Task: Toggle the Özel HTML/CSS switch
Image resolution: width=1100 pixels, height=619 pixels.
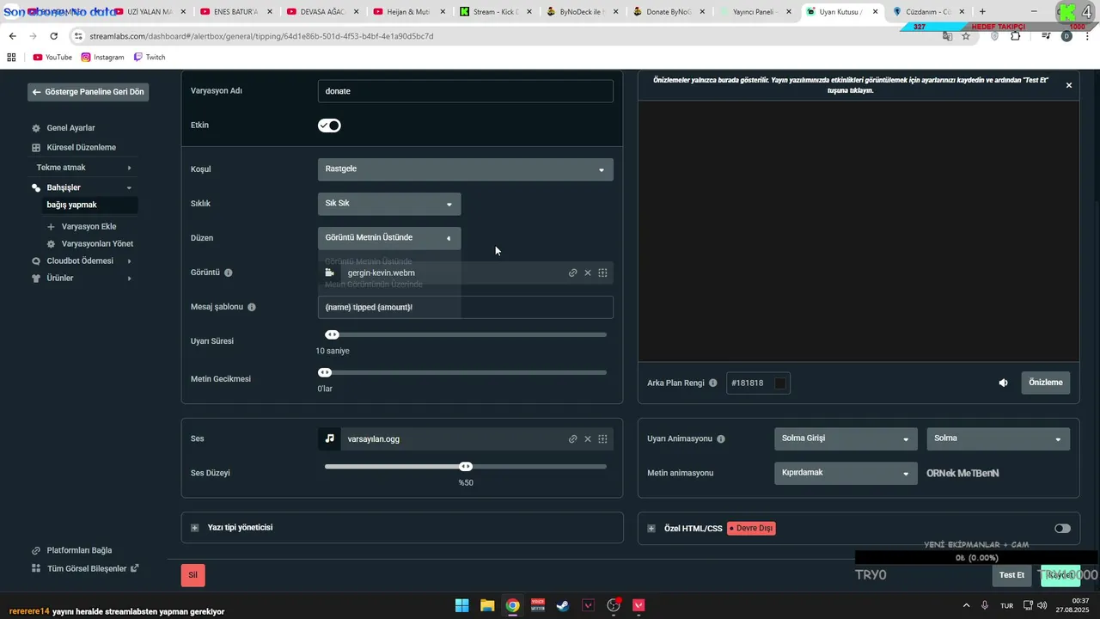Action: click(1062, 528)
